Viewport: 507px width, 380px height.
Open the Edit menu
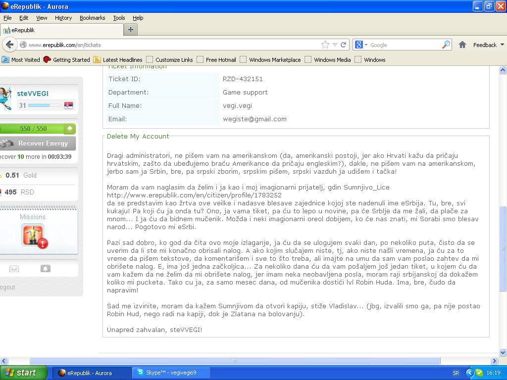point(24,18)
